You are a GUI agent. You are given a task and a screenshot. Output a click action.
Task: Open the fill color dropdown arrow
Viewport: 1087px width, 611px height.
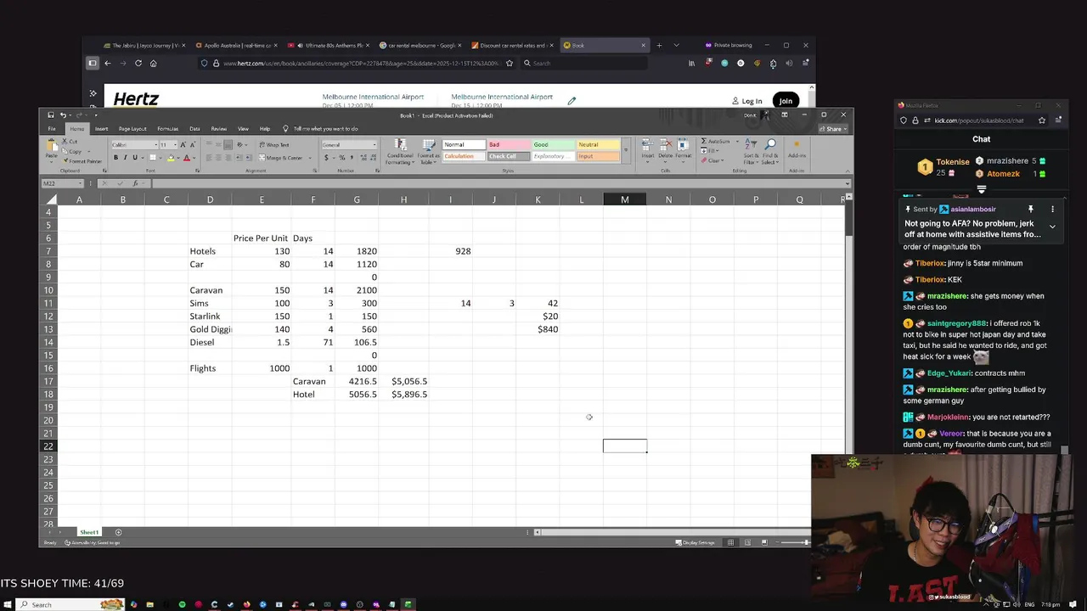click(177, 158)
